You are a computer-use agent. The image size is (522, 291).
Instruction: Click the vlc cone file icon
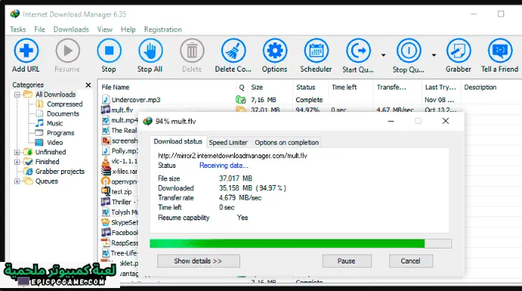click(x=106, y=161)
